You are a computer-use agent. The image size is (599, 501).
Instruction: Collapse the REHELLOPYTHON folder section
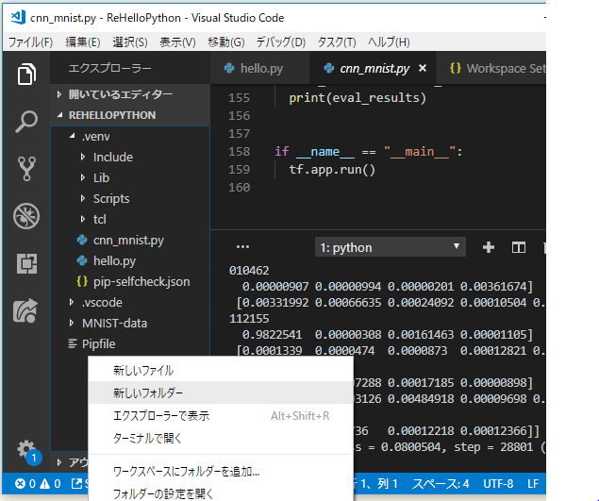coord(60,115)
